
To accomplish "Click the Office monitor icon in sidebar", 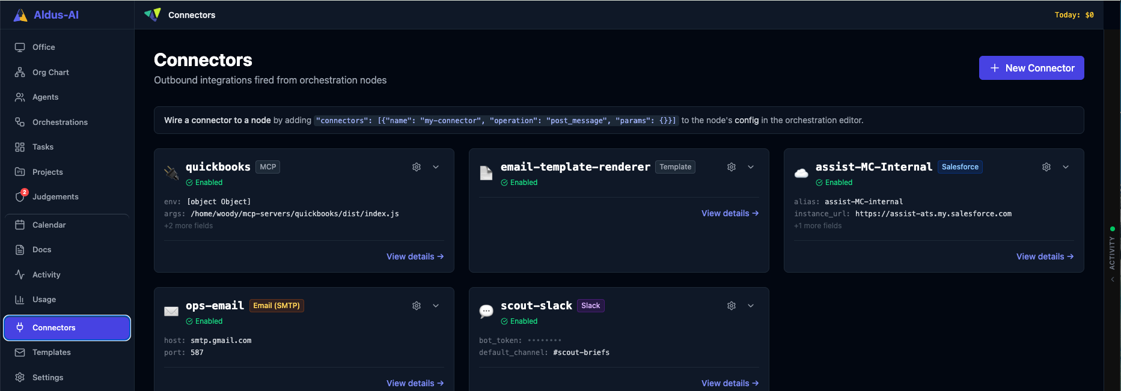I will (20, 47).
